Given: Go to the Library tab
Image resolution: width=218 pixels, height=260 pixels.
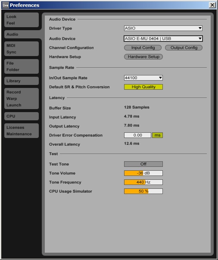Looking at the screenshot, I should [x=22, y=81].
